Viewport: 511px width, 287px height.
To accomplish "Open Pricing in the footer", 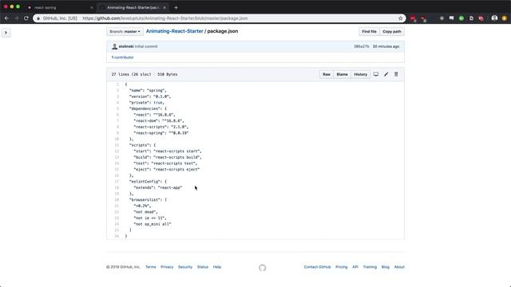I will pos(342,267).
